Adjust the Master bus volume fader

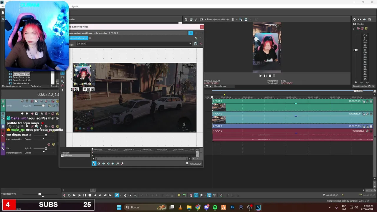356,50
